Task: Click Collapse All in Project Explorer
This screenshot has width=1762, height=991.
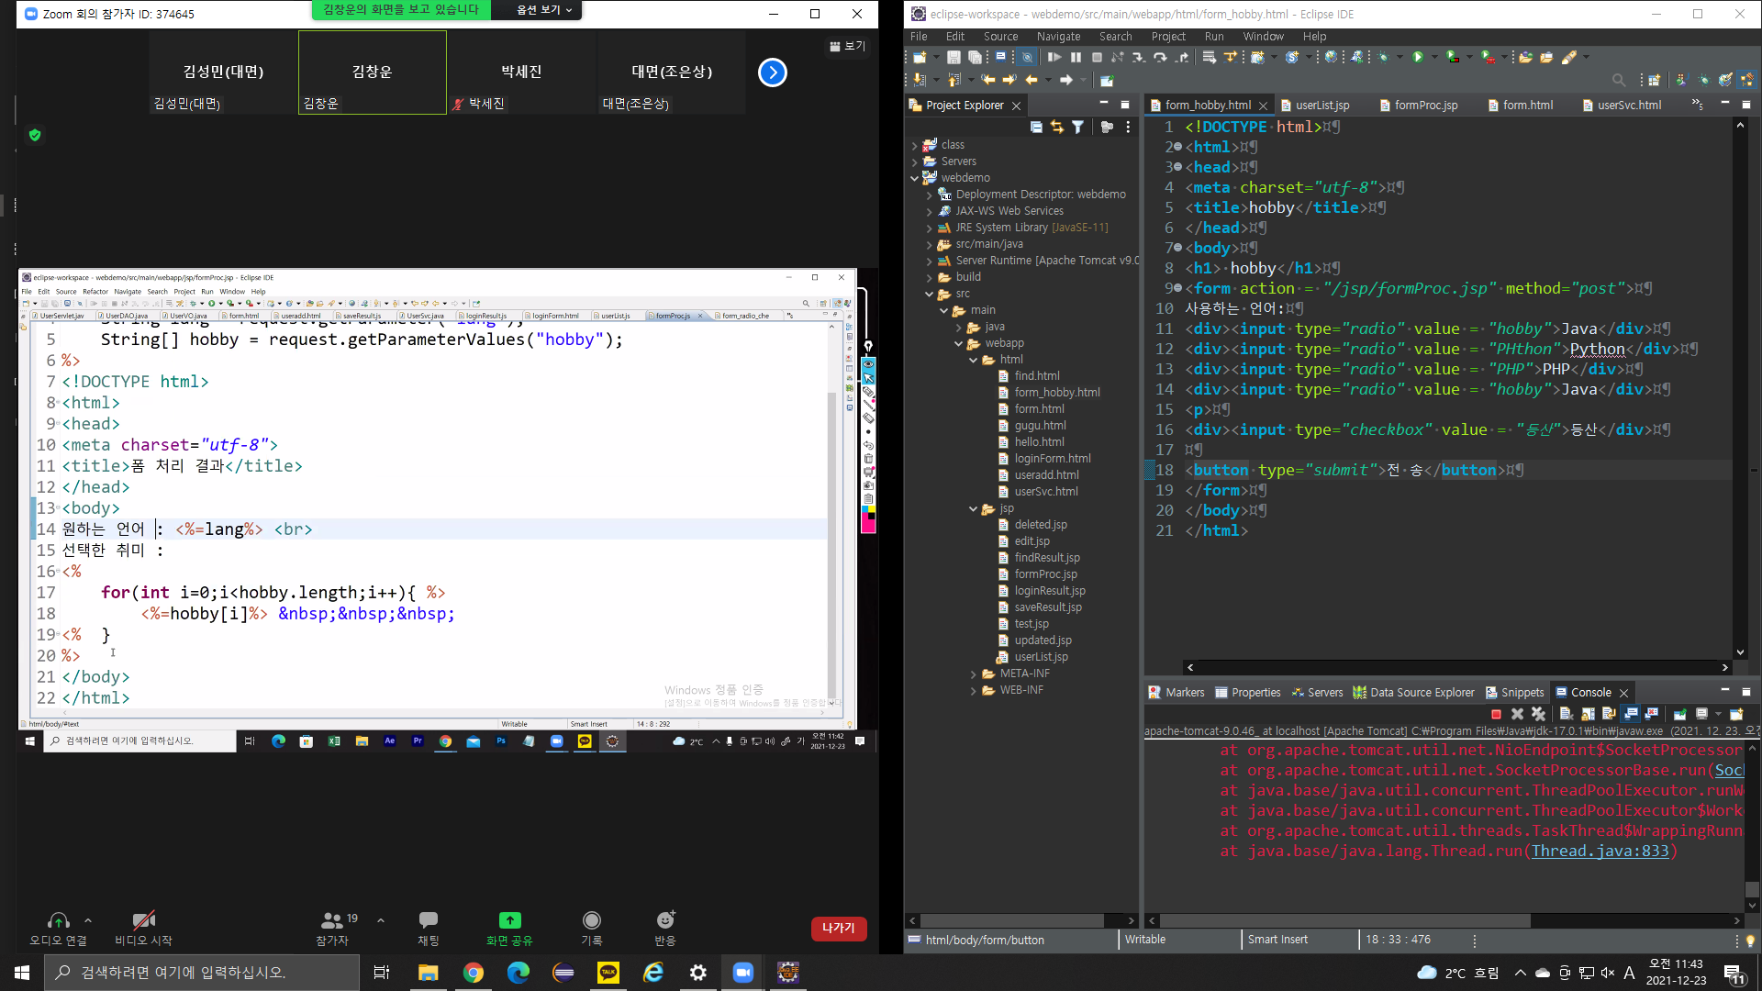Action: [x=1036, y=128]
